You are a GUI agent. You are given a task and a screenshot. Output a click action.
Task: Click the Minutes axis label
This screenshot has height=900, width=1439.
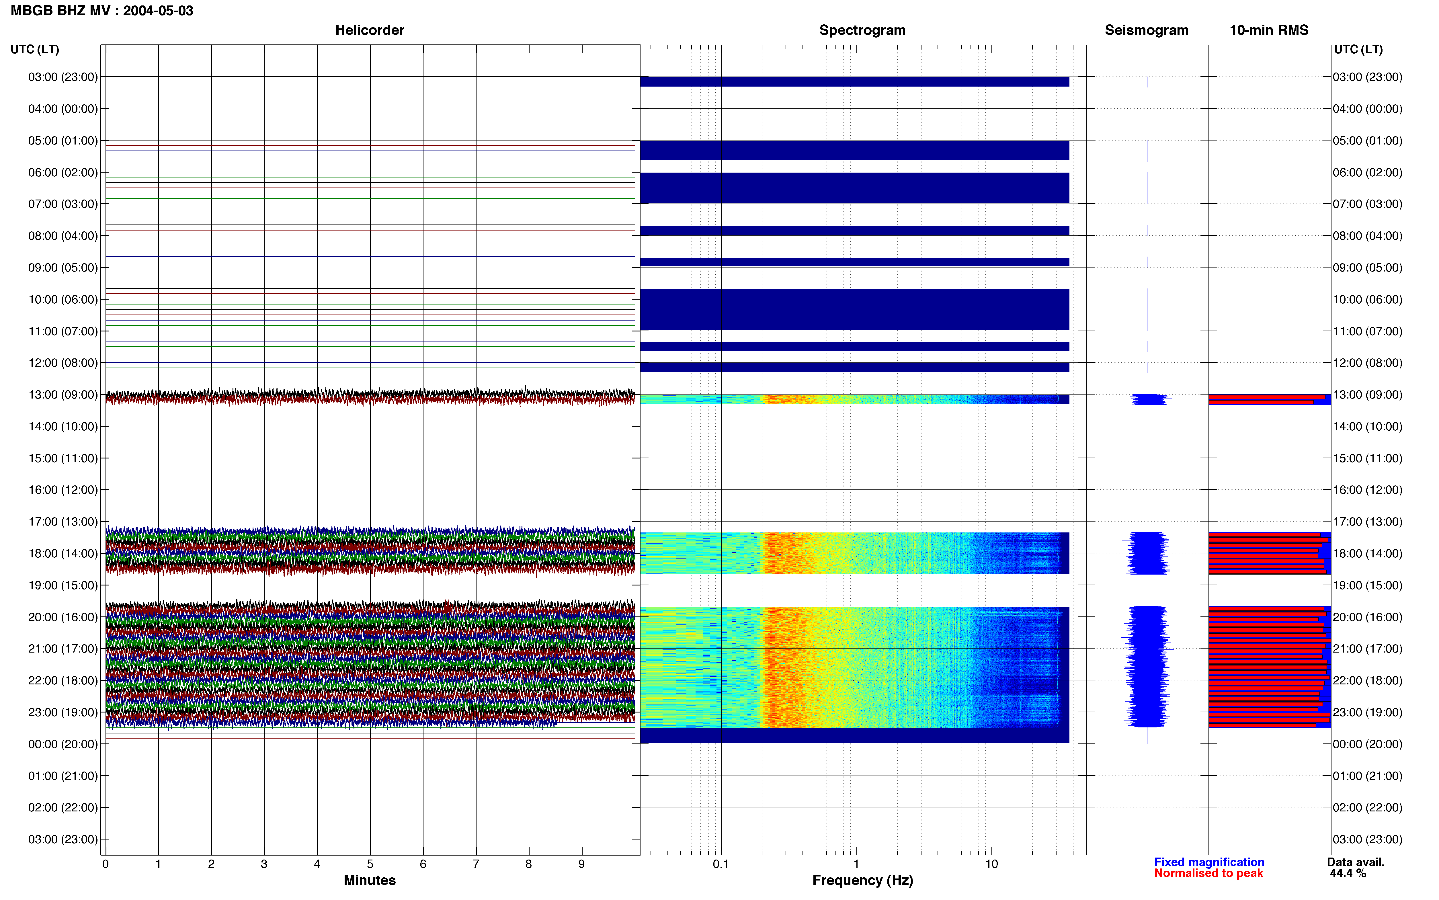[370, 880]
